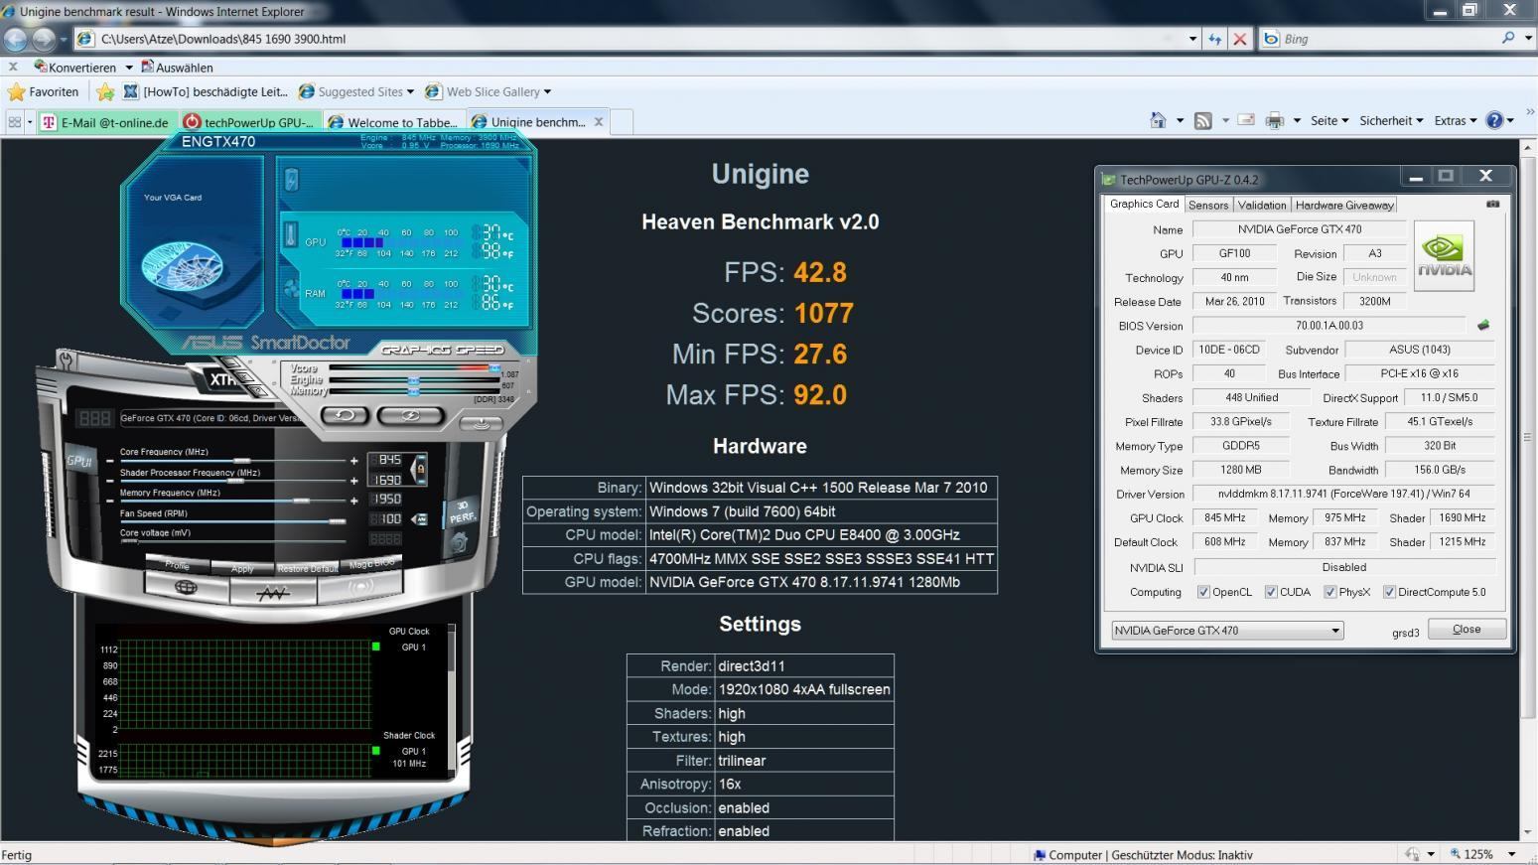The width and height of the screenshot is (1538, 865).
Task: Click the Close button in GPU-Z
Action: click(x=1467, y=630)
